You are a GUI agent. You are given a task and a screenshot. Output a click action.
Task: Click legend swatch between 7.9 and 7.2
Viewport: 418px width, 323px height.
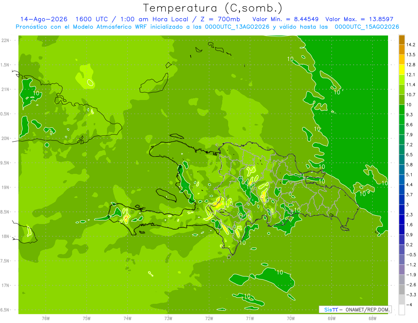tap(402, 139)
